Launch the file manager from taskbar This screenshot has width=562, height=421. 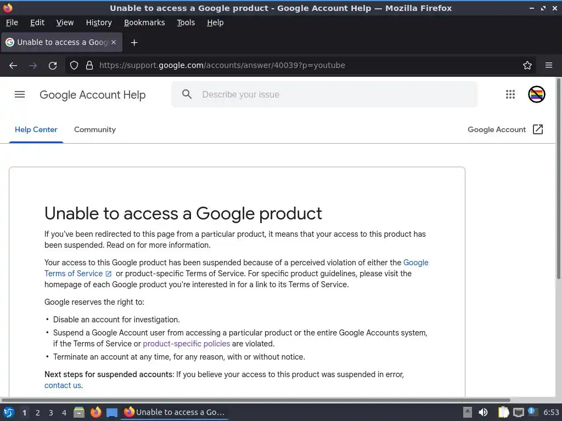point(79,412)
